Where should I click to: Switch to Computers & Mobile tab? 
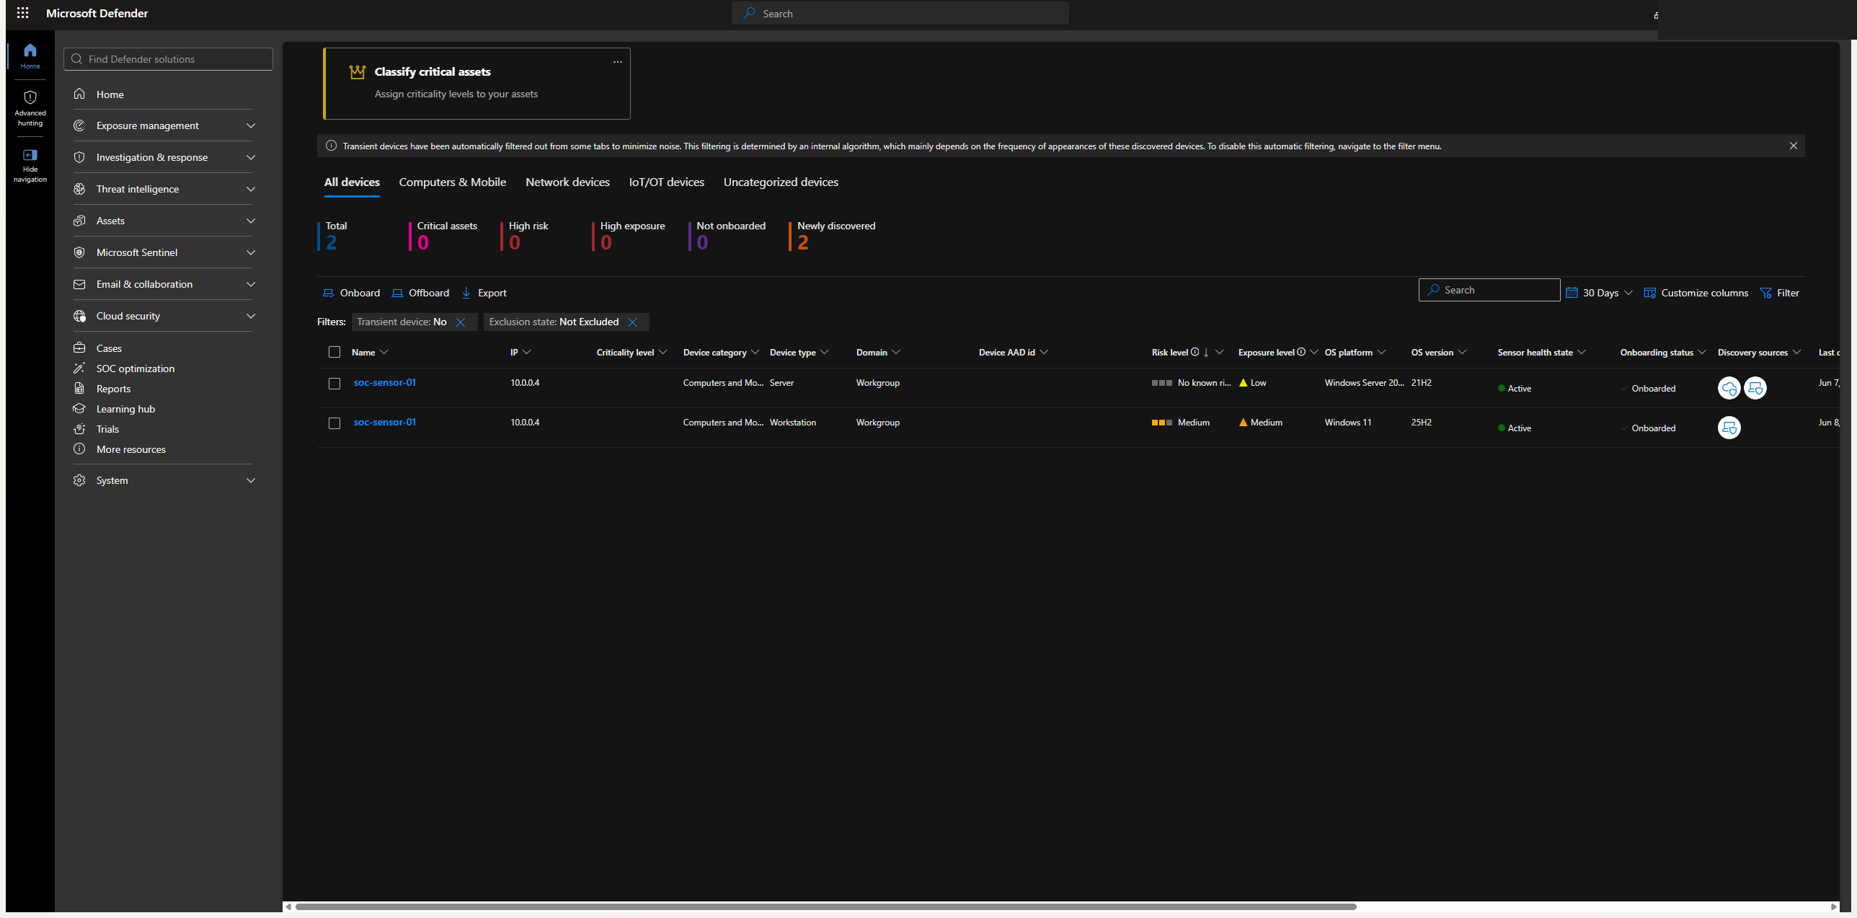coord(453,182)
